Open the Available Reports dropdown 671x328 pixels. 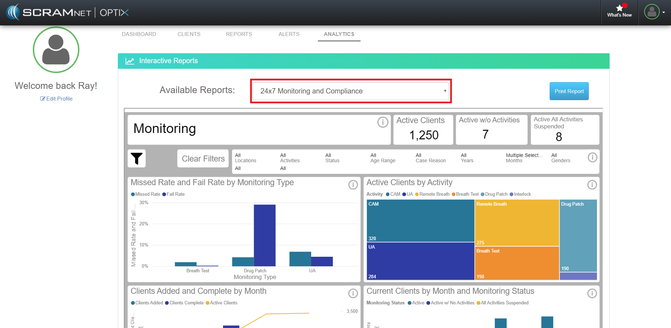[x=351, y=91]
